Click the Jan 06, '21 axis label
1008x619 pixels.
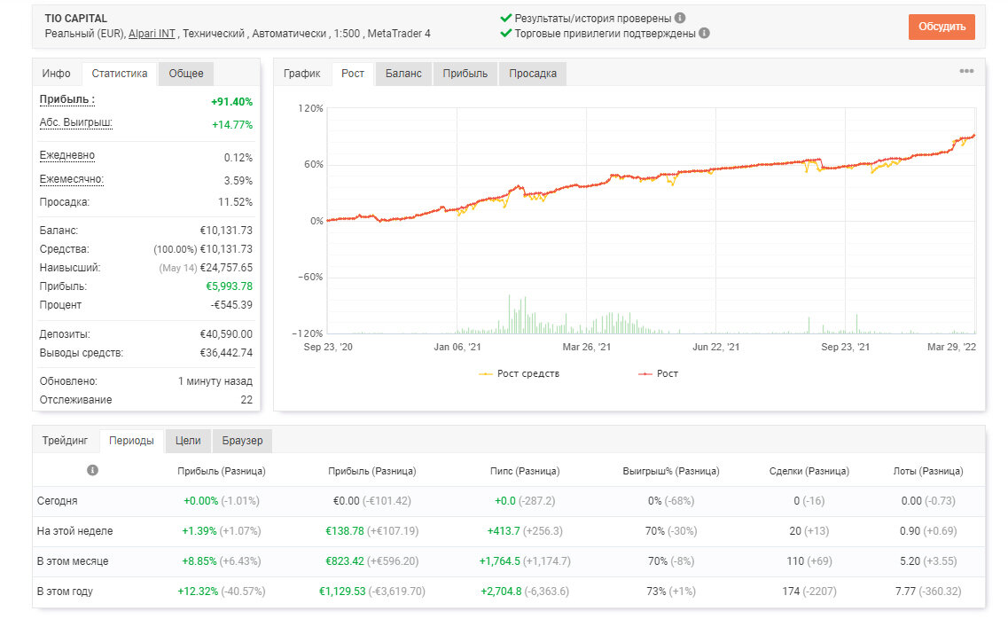tap(457, 347)
